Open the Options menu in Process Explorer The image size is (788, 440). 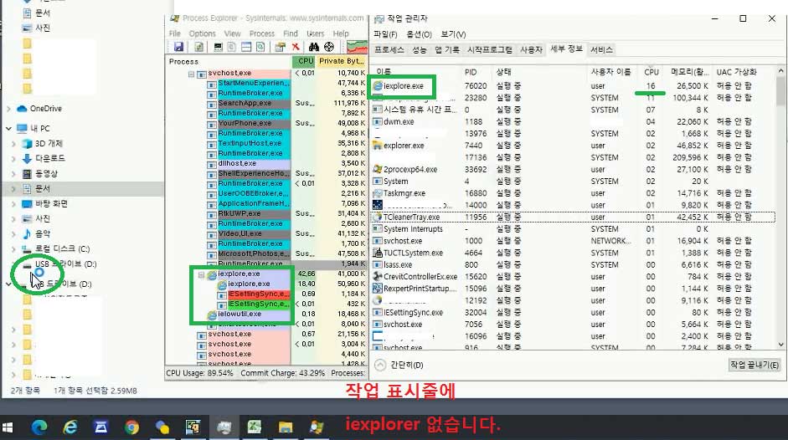click(x=202, y=33)
